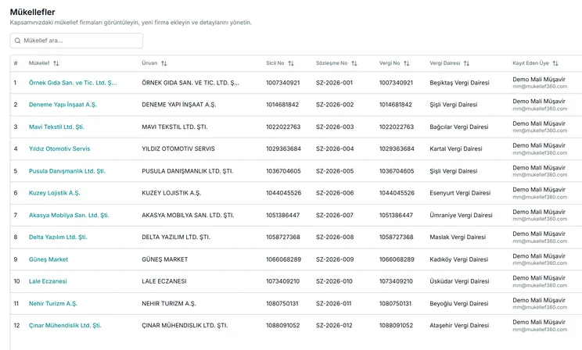Click NEHİR TURİZM A.Ş. title cell
Viewport: 582px width, 350px height.
tap(169, 303)
